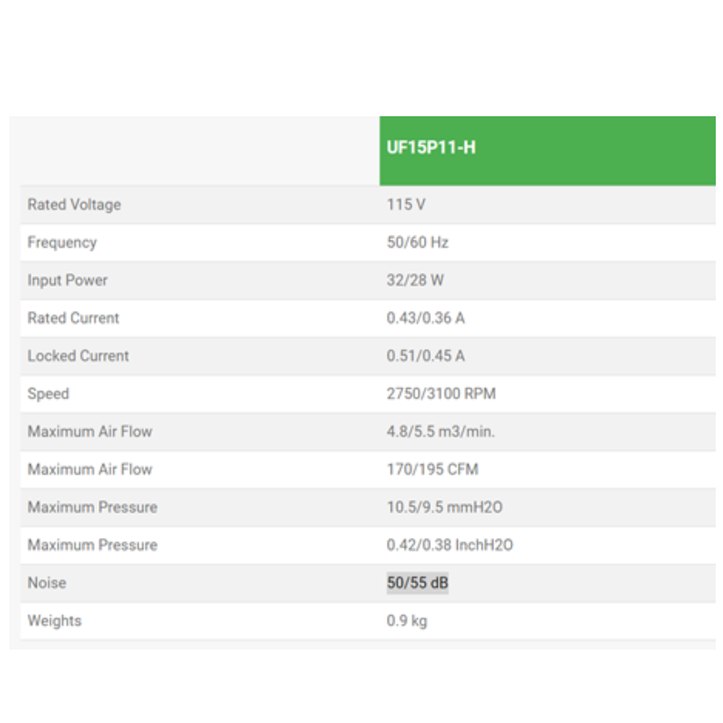Click the 0.51/0.45 A value
Image resolution: width=723 pixels, height=723 pixels.
426,356
